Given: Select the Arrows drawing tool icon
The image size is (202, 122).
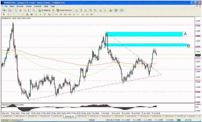Looking at the screenshot, I should click(x=49, y=15).
